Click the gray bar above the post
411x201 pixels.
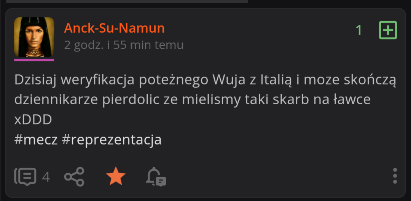click(127, 1)
